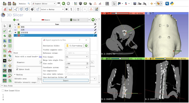Check Editable intensity range checkbox
The image size is (189, 103).
click(38, 82)
